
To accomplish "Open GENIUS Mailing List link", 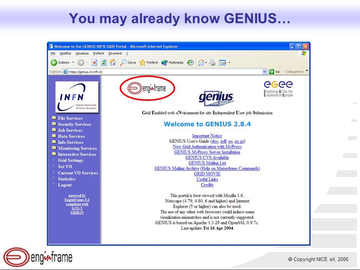I will 207,163.
